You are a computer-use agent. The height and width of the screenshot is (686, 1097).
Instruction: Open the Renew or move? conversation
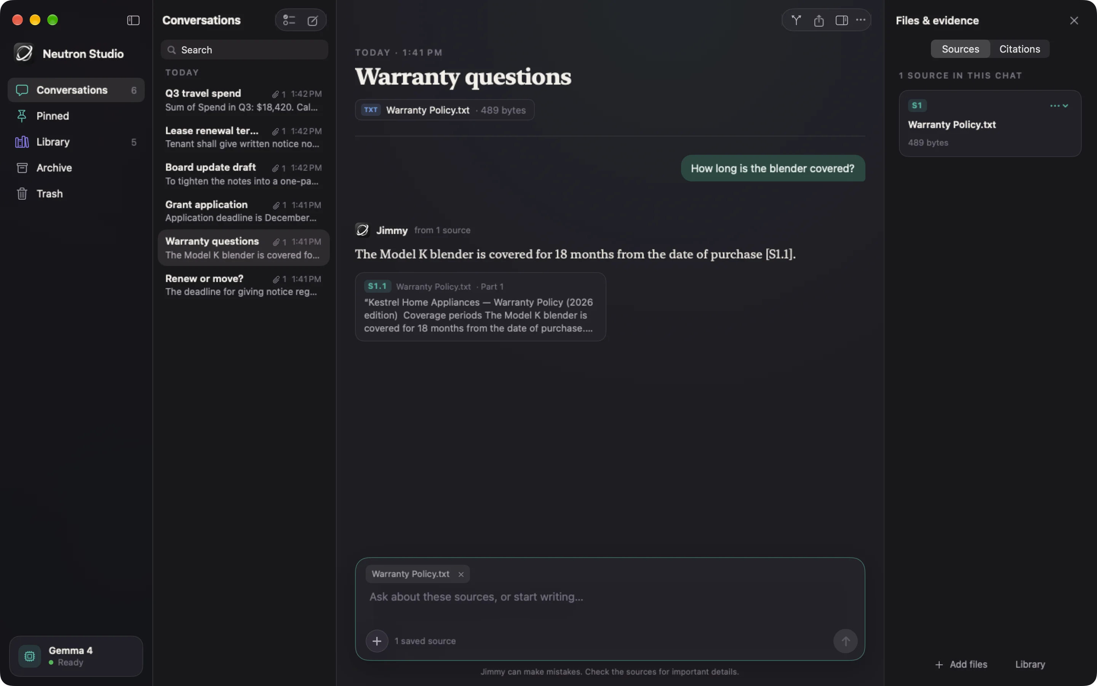[x=243, y=285]
